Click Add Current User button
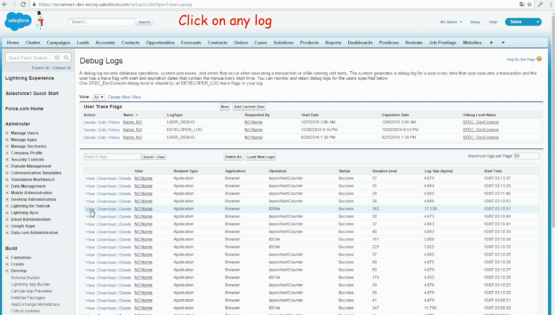This screenshot has height=315, width=555. pos(249,107)
